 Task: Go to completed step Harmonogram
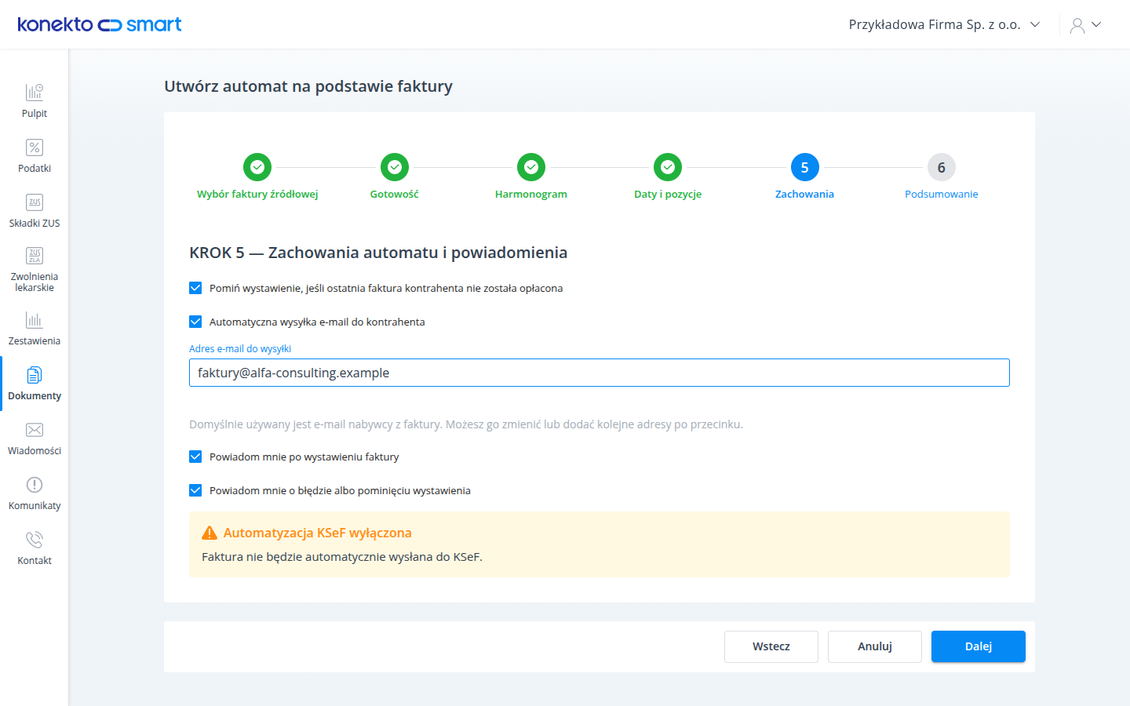point(531,167)
